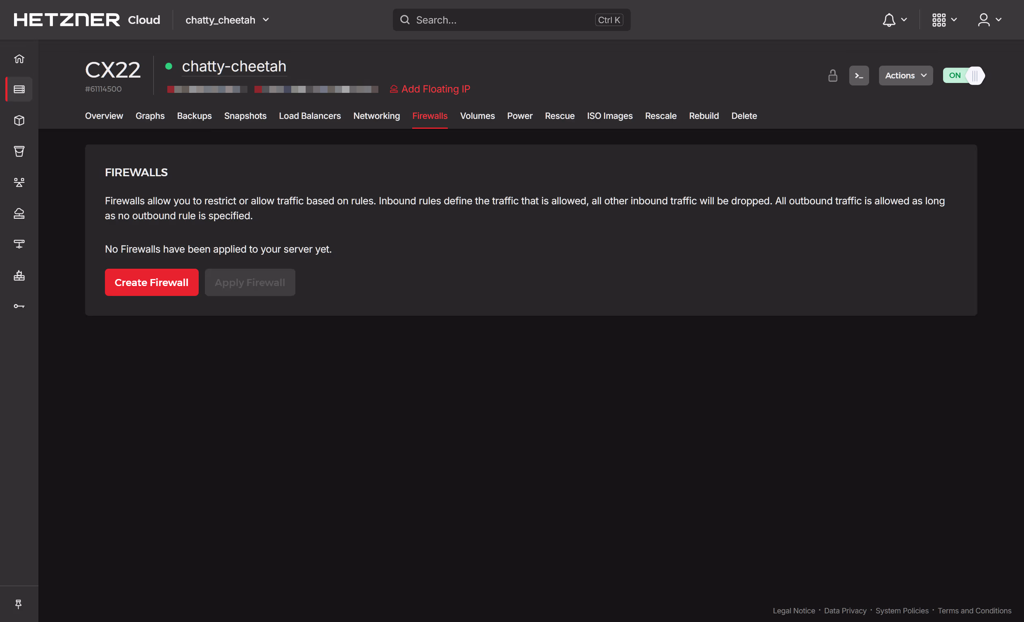Open the Volumes cube sidebar icon
This screenshot has height=622, width=1024.
click(x=19, y=121)
